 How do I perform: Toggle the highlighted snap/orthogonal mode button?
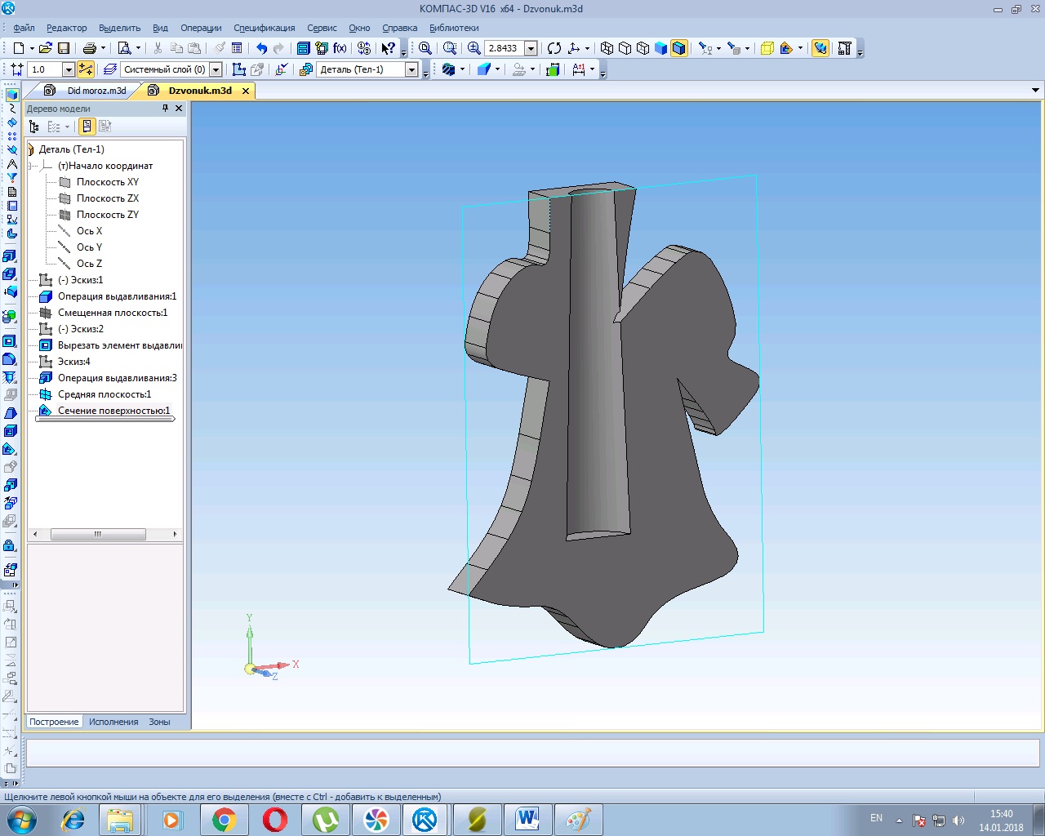pos(86,69)
